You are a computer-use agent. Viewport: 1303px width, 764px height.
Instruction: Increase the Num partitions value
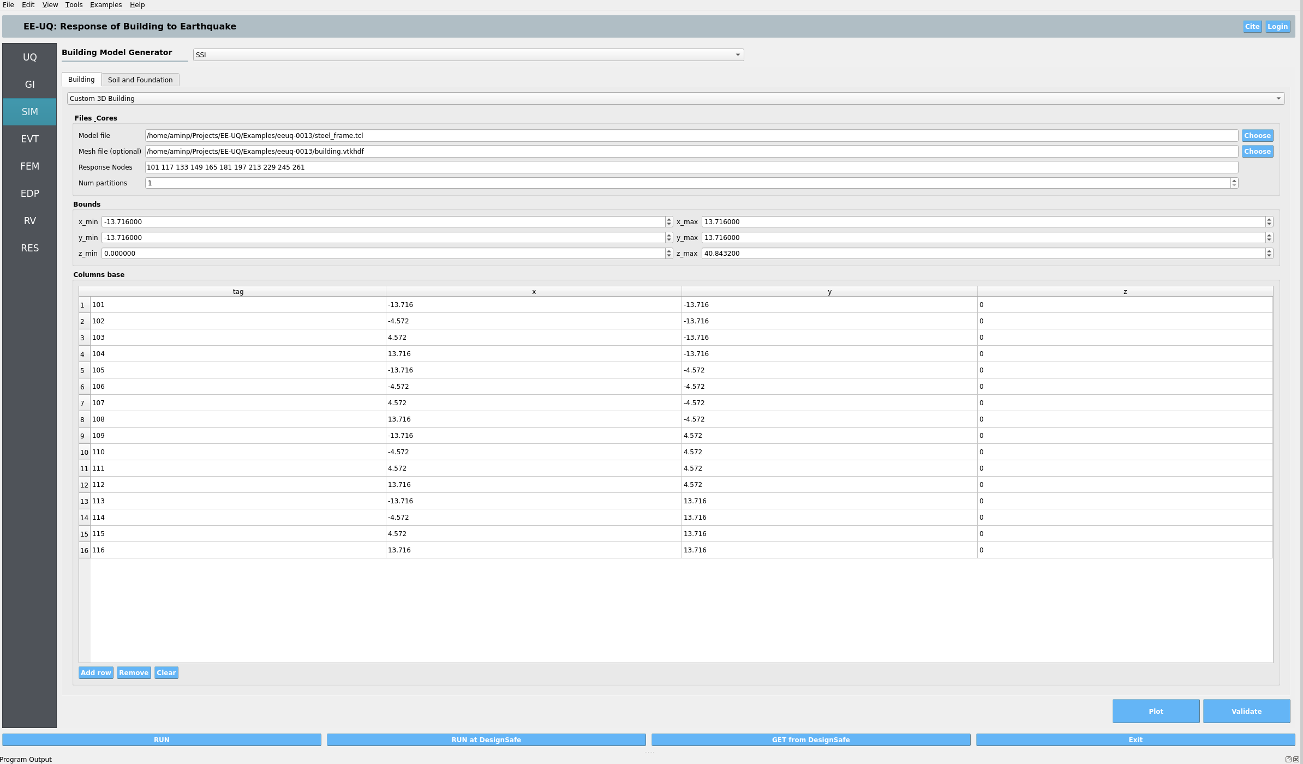coord(1234,181)
